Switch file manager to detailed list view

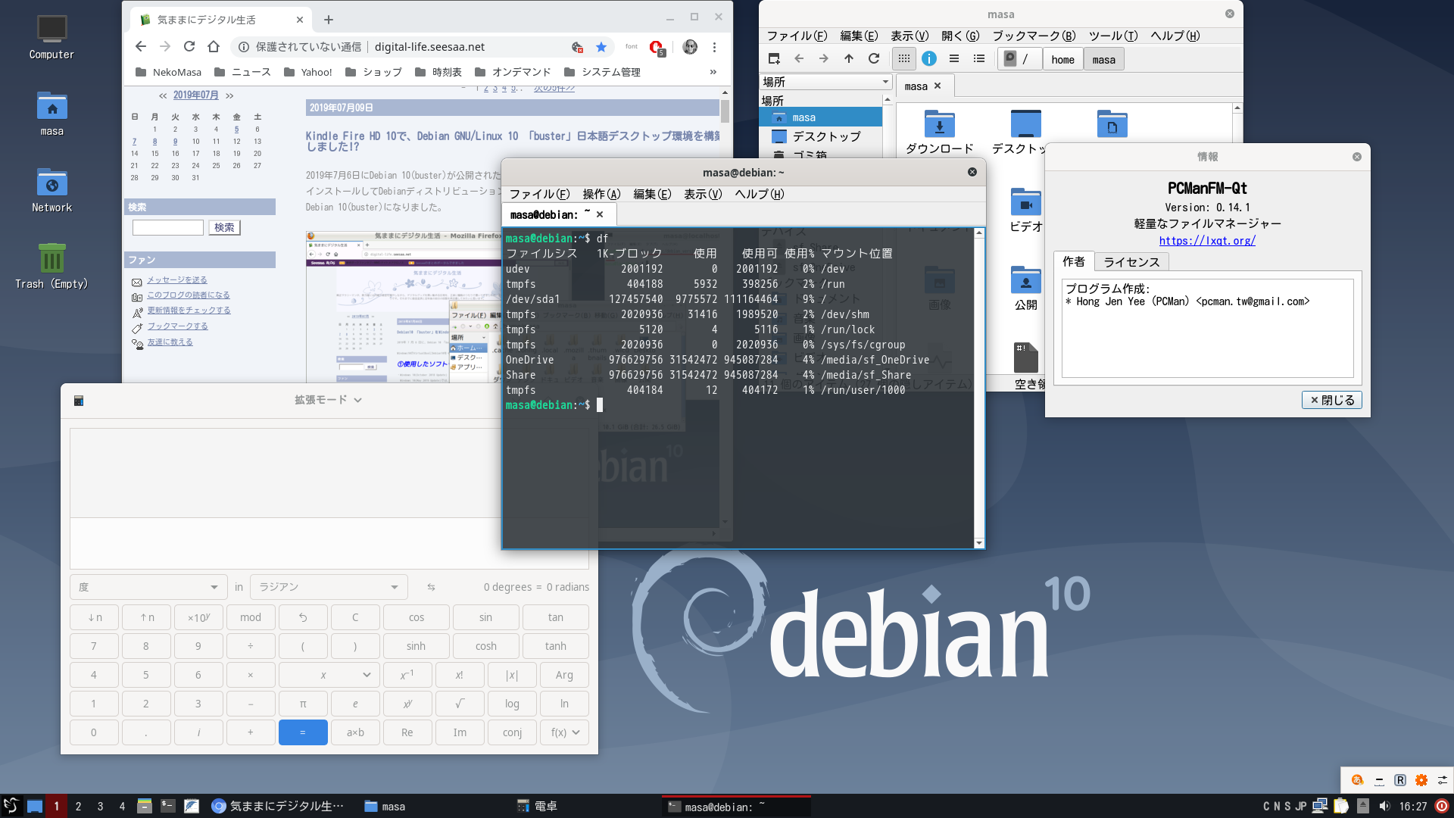(979, 59)
